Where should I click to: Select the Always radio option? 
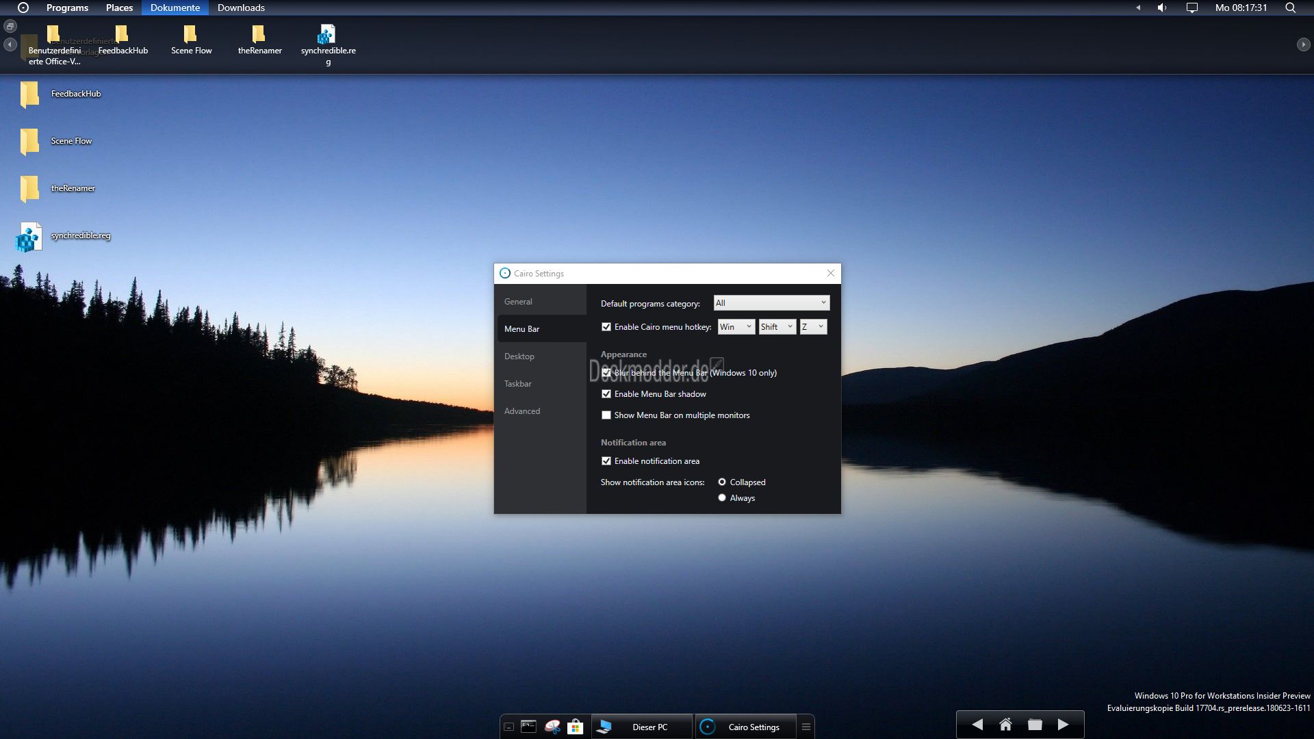pos(722,498)
